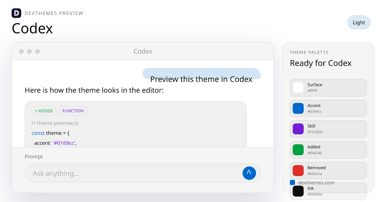Select the green Added color swatch
This screenshot has width=386, height=202.
(298, 150)
